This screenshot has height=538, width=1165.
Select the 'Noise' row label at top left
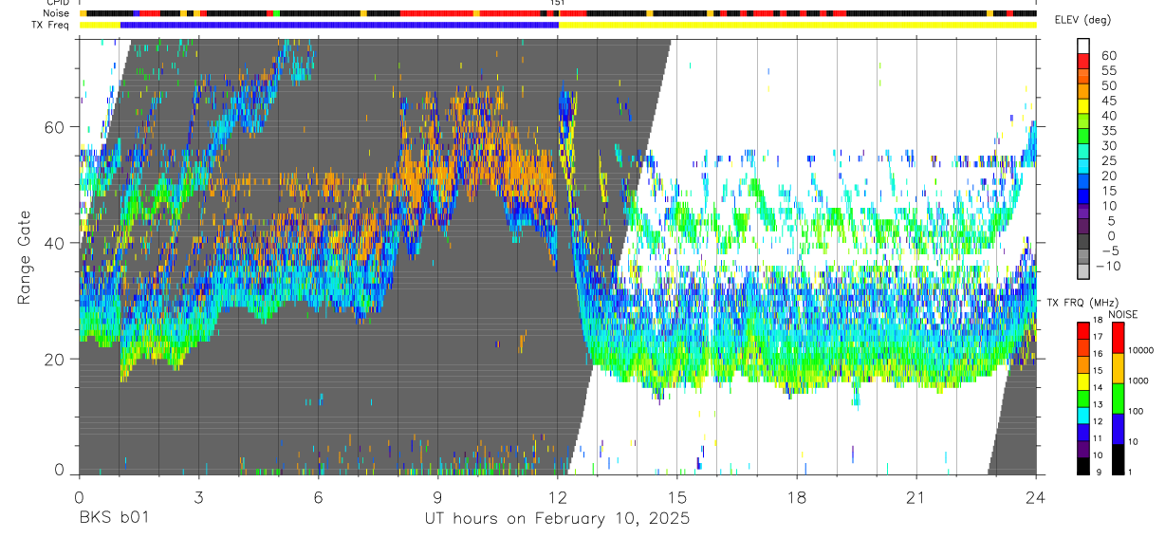tap(55, 13)
